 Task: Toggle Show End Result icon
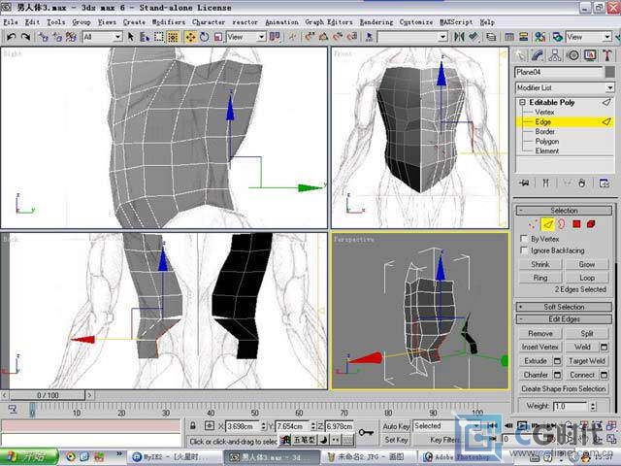(546, 183)
